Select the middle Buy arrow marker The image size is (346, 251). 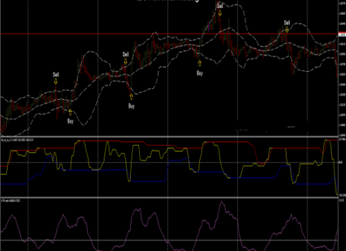[x=131, y=97]
